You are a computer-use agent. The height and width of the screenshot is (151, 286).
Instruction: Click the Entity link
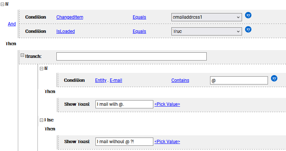click(x=101, y=80)
